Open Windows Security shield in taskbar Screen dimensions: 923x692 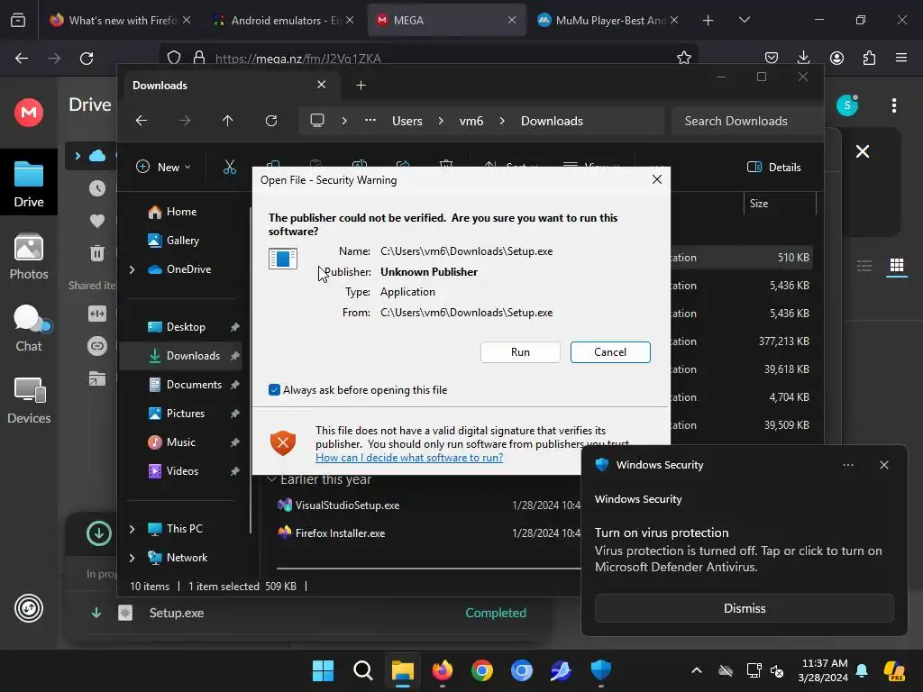601,670
